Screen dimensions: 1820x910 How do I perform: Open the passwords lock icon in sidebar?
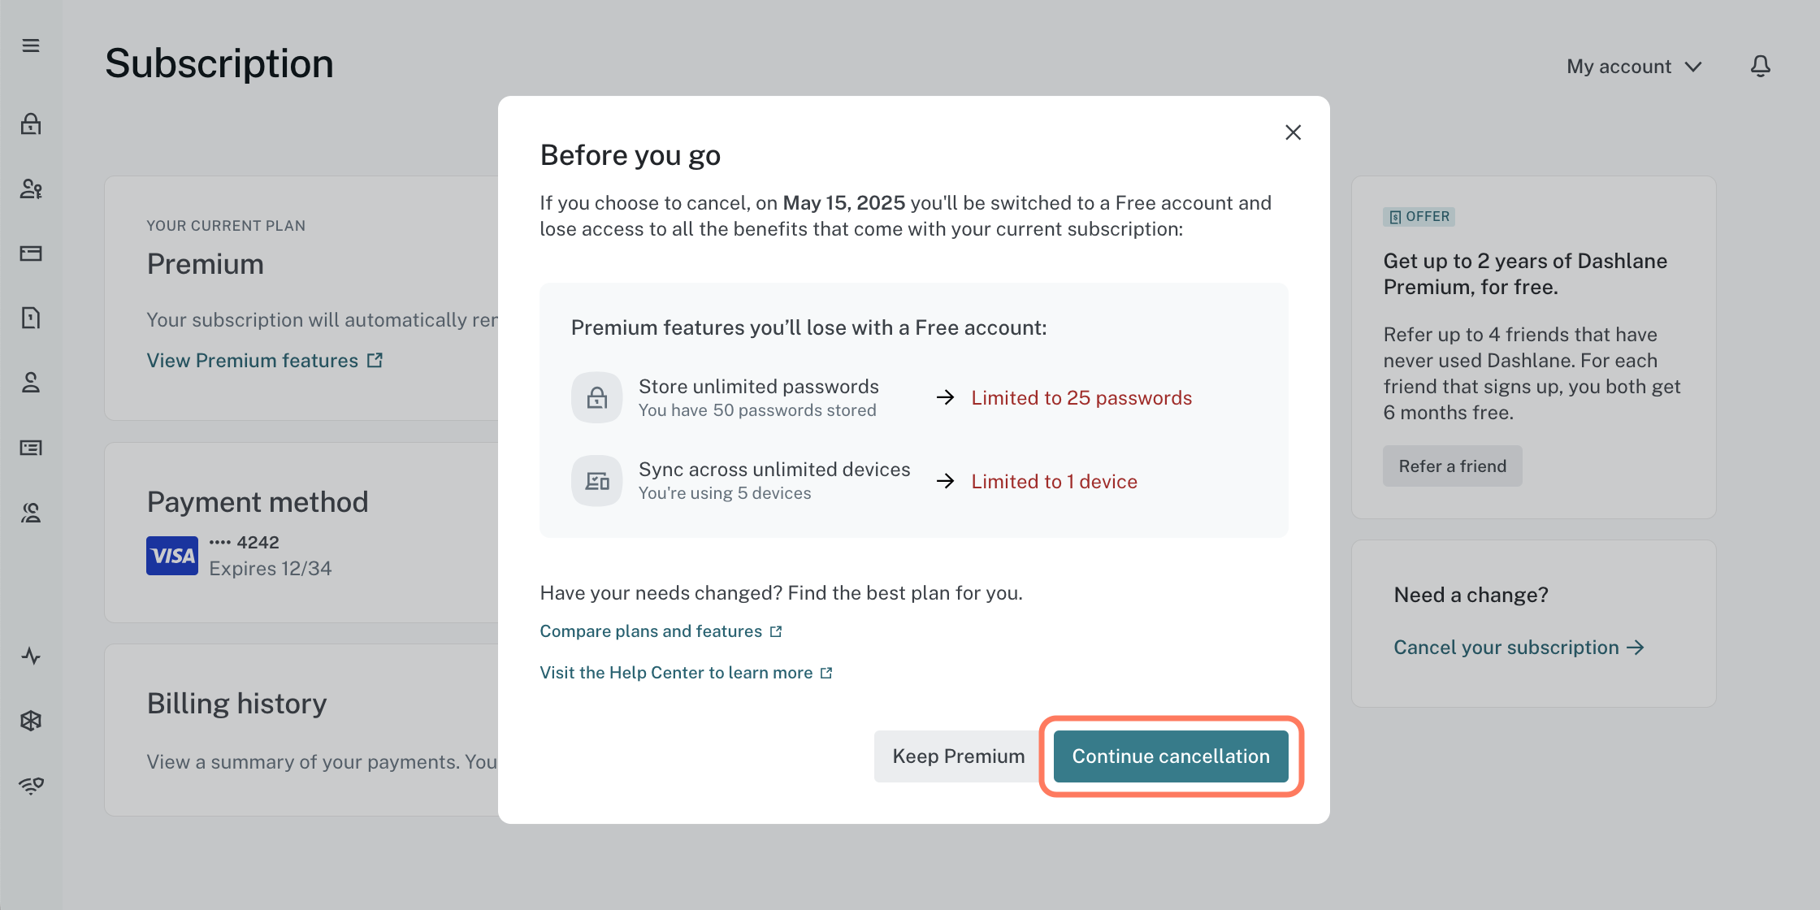[x=31, y=123]
